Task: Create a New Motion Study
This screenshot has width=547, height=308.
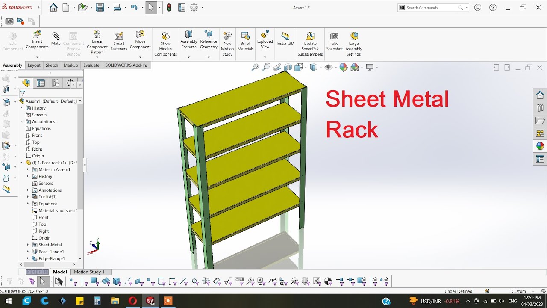Action: pyautogui.click(x=227, y=44)
